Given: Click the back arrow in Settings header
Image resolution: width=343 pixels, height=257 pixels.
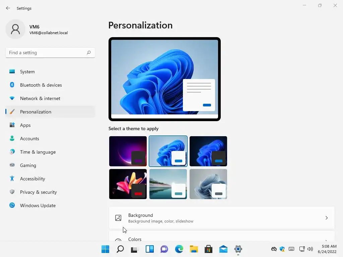Looking at the screenshot, I should (x=8, y=8).
